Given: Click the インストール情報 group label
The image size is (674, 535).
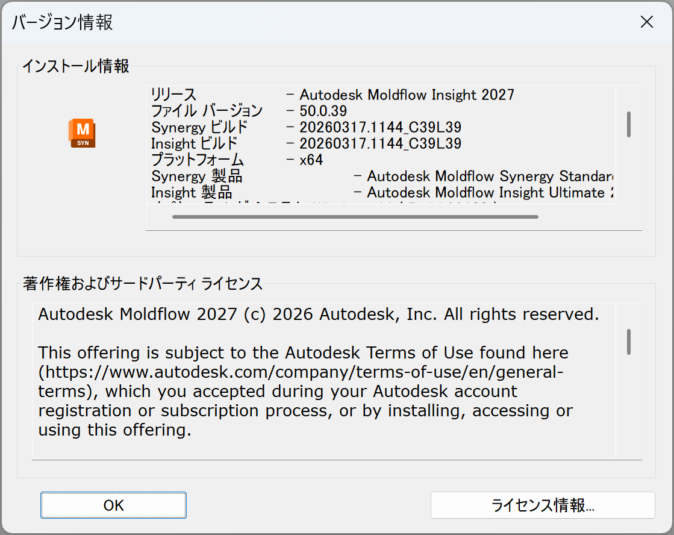Looking at the screenshot, I should [76, 66].
